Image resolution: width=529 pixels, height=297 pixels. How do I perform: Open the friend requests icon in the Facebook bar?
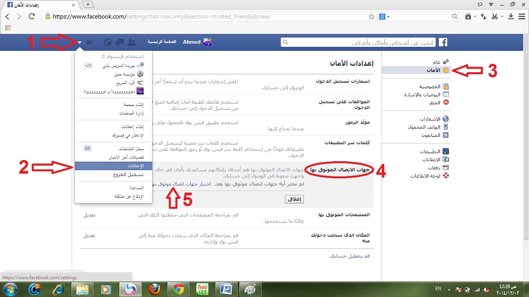click(x=132, y=42)
